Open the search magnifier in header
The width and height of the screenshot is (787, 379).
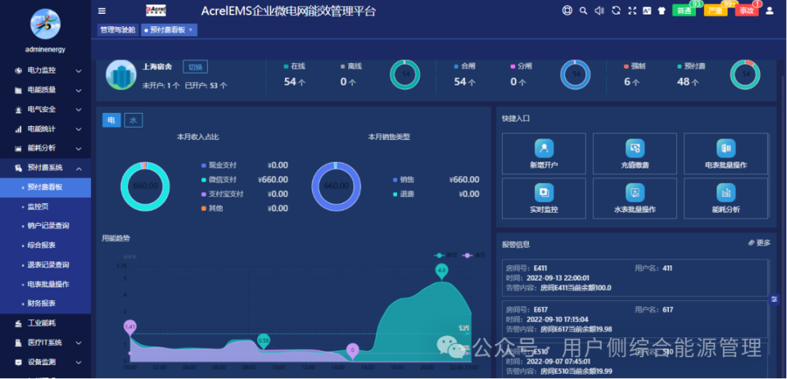click(583, 11)
